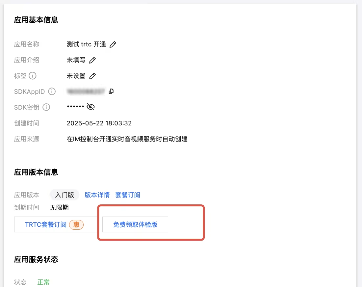Click the 免费领取体验版 button
Viewport: 362px width, 287px height.
click(x=135, y=224)
